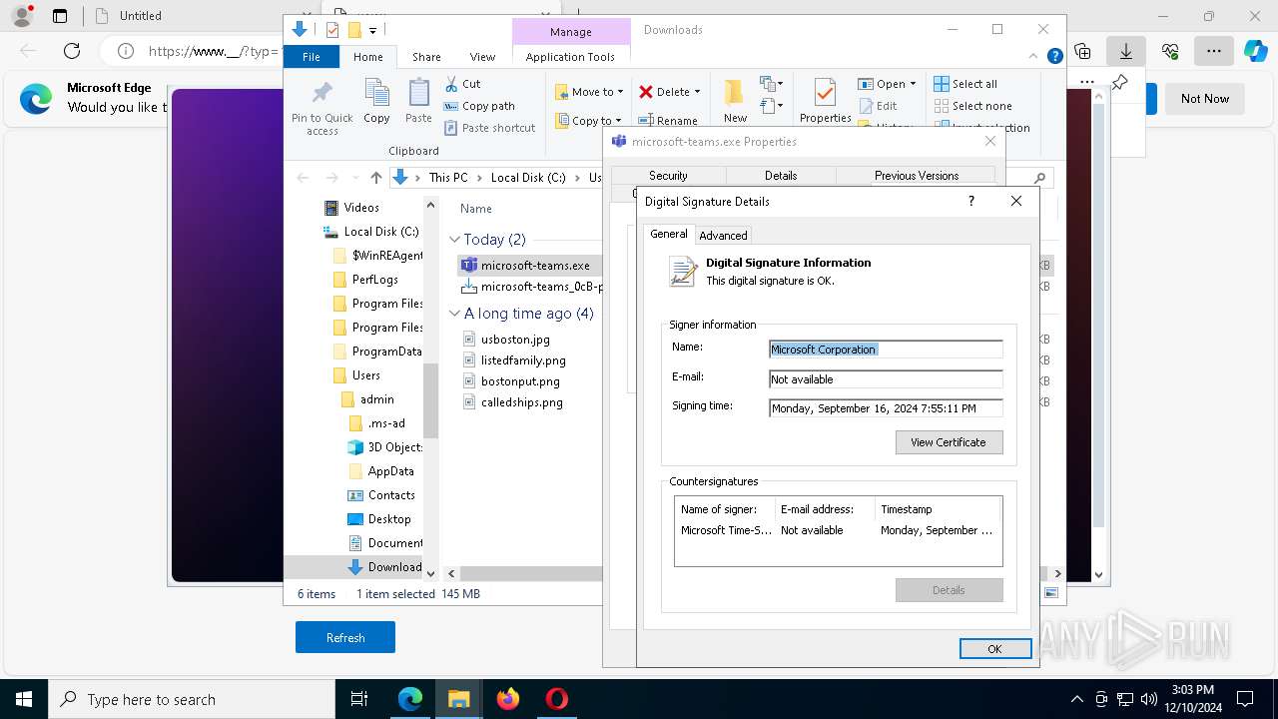Click Copy path in Clipboard group

(x=479, y=106)
